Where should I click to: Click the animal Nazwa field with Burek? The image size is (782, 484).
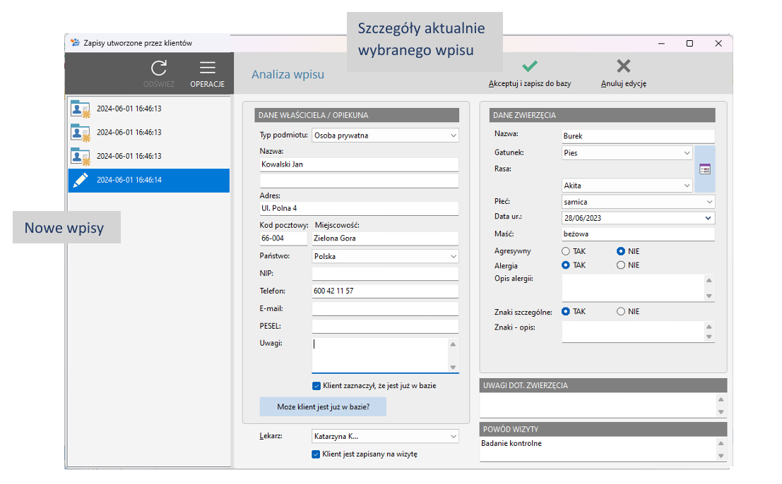coord(638,136)
